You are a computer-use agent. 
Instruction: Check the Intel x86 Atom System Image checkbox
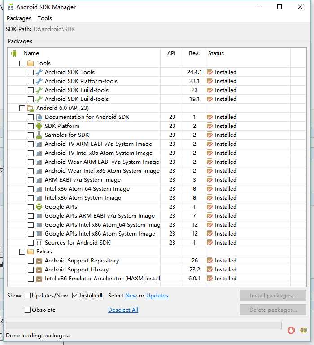31,198
